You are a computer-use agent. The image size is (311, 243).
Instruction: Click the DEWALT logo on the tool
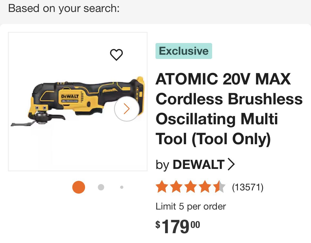click(70, 96)
